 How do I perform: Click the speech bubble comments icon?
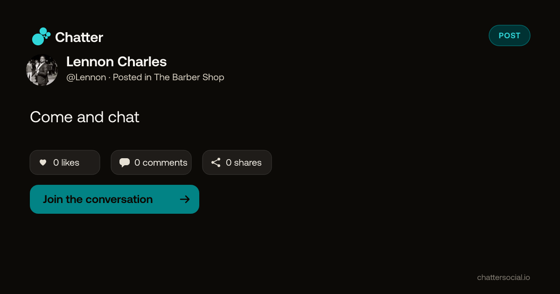pos(125,162)
